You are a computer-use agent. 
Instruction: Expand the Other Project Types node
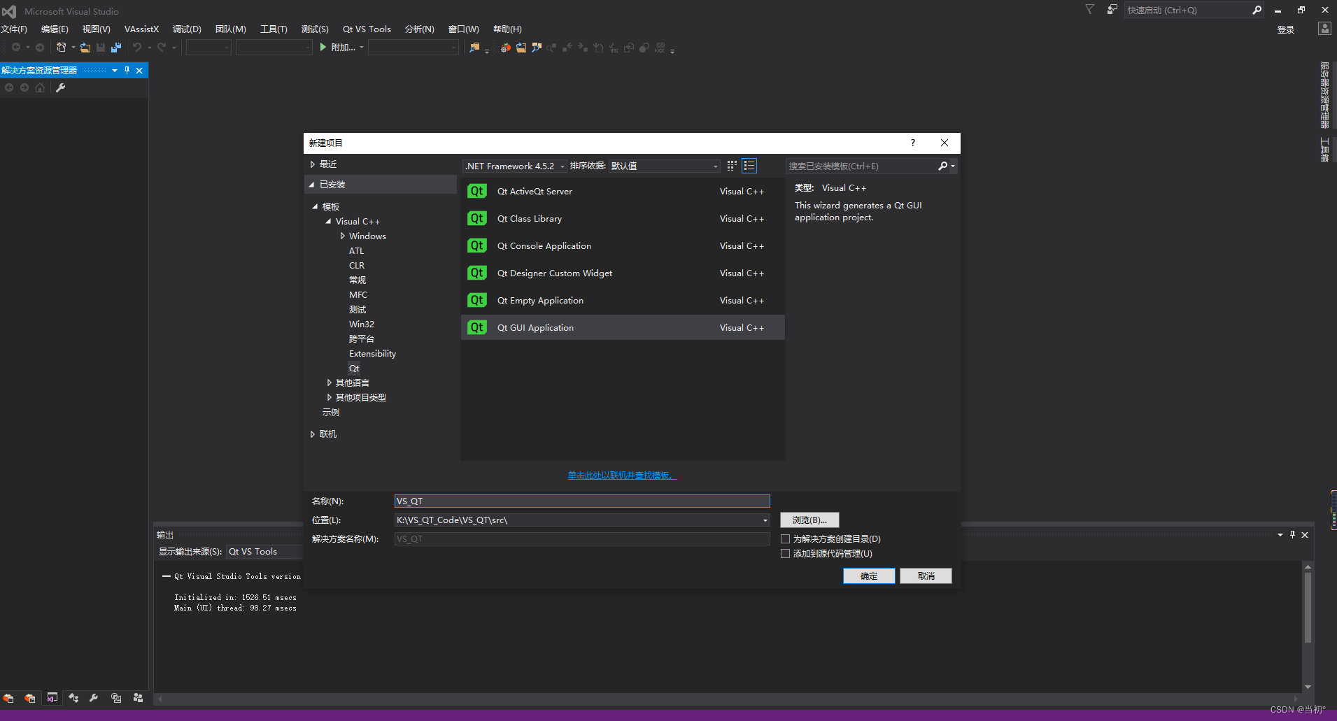[x=329, y=398]
